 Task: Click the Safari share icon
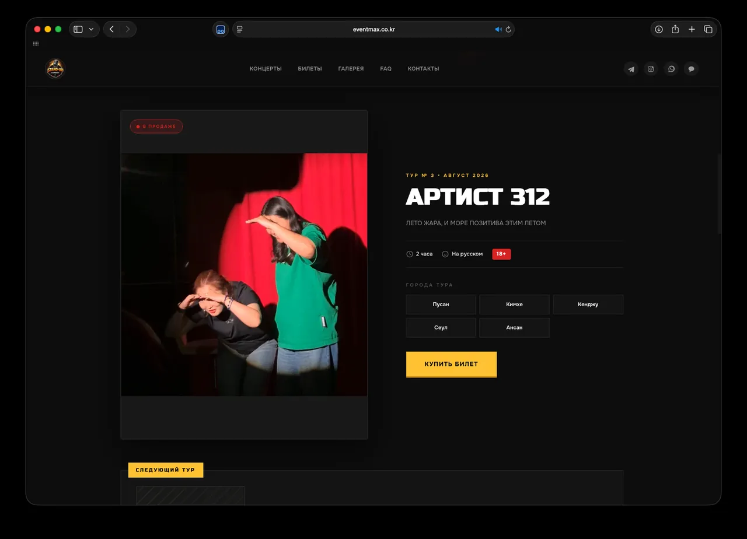[675, 29]
